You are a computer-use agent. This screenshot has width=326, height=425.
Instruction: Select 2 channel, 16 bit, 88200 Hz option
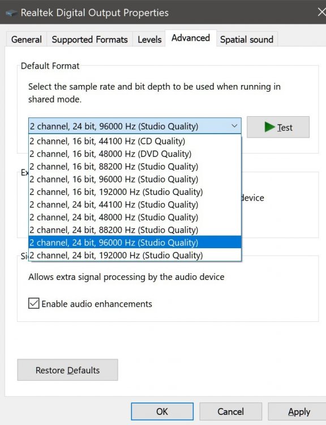pyautogui.click(x=135, y=167)
